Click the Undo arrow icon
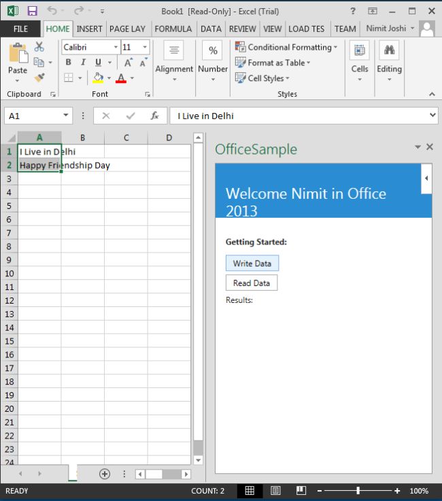442x501 pixels. point(52,10)
